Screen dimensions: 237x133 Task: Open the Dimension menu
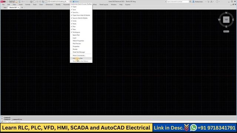[x=49, y=4]
